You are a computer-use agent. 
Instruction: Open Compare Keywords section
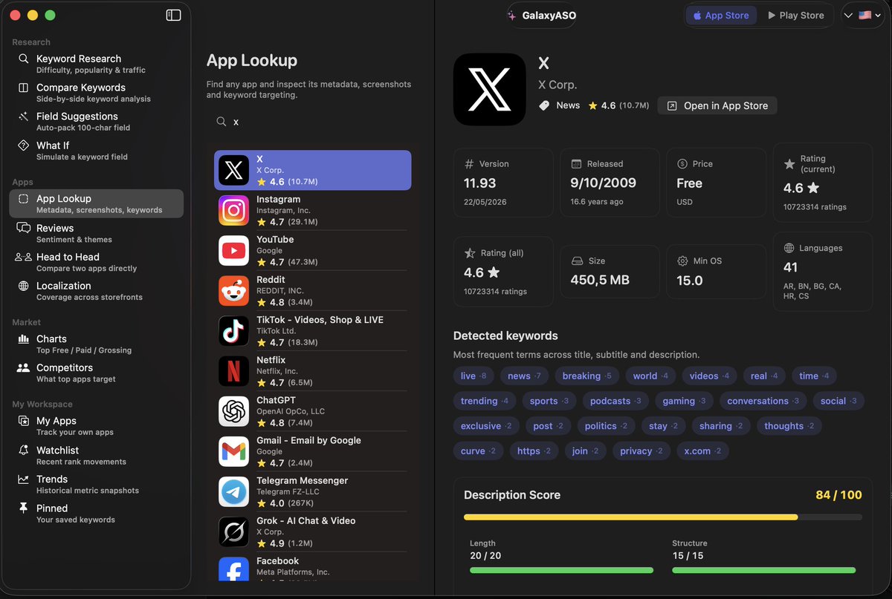(x=97, y=93)
